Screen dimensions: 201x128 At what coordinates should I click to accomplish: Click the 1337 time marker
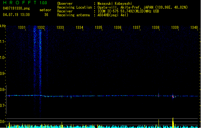[136, 27]
